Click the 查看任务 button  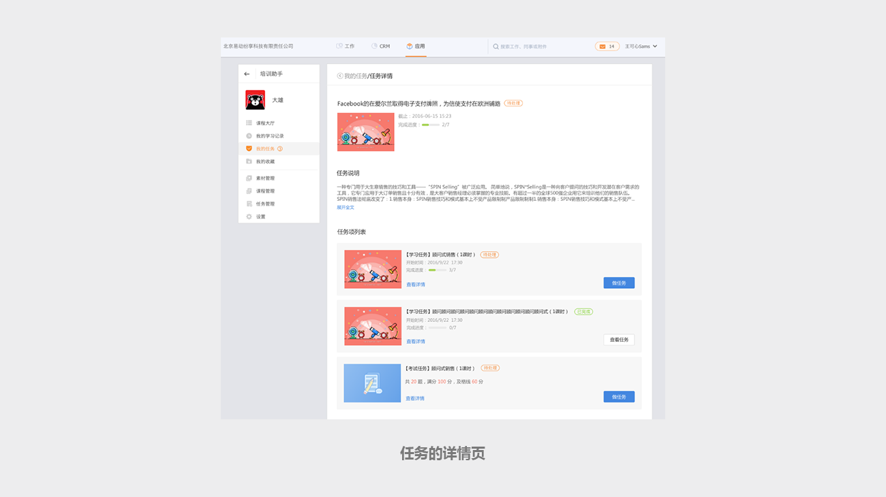(x=619, y=340)
